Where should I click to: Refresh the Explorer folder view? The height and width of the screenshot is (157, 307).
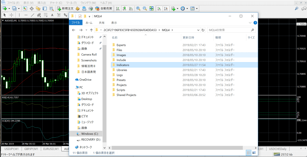tap(203, 30)
